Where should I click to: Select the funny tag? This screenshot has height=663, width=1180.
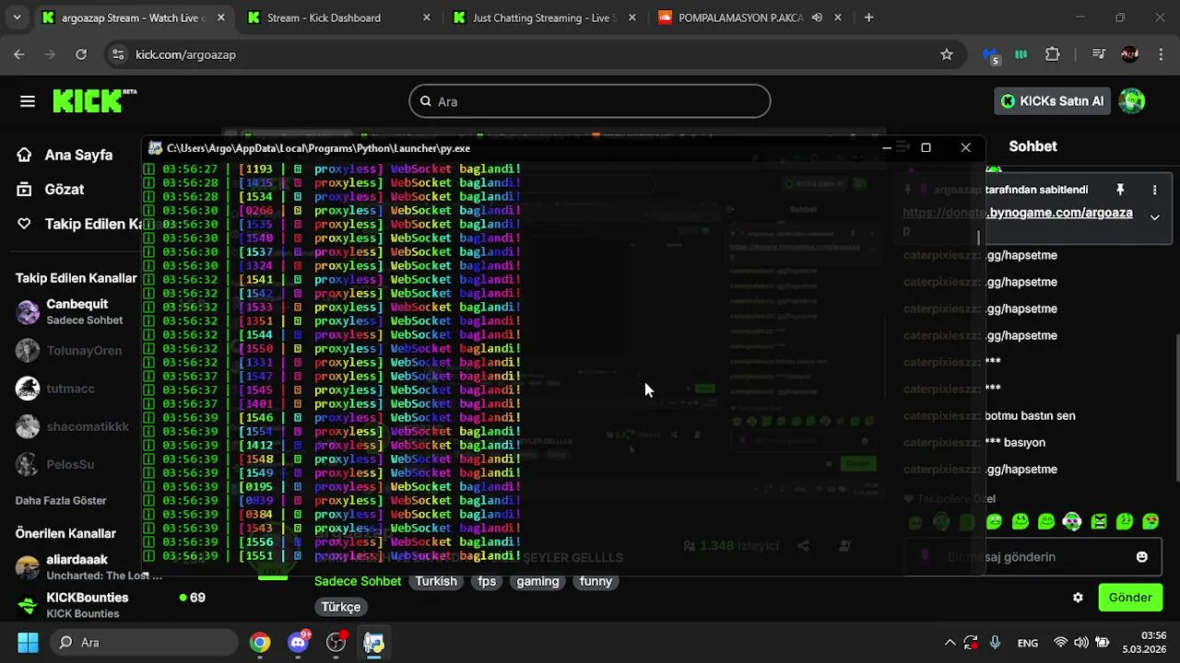coord(596,581)
